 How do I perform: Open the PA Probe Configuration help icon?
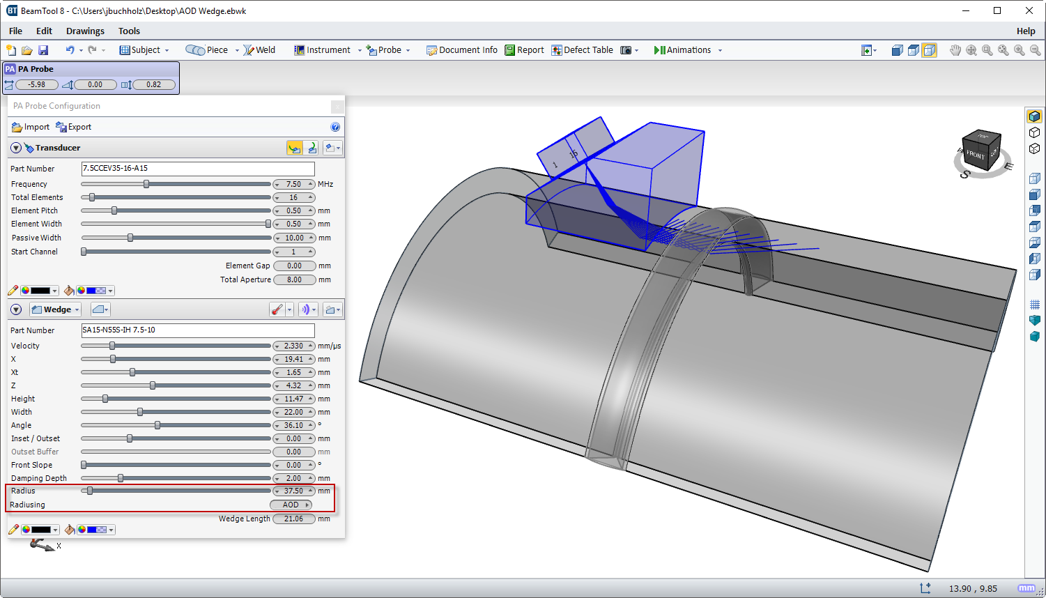(335, 127)
